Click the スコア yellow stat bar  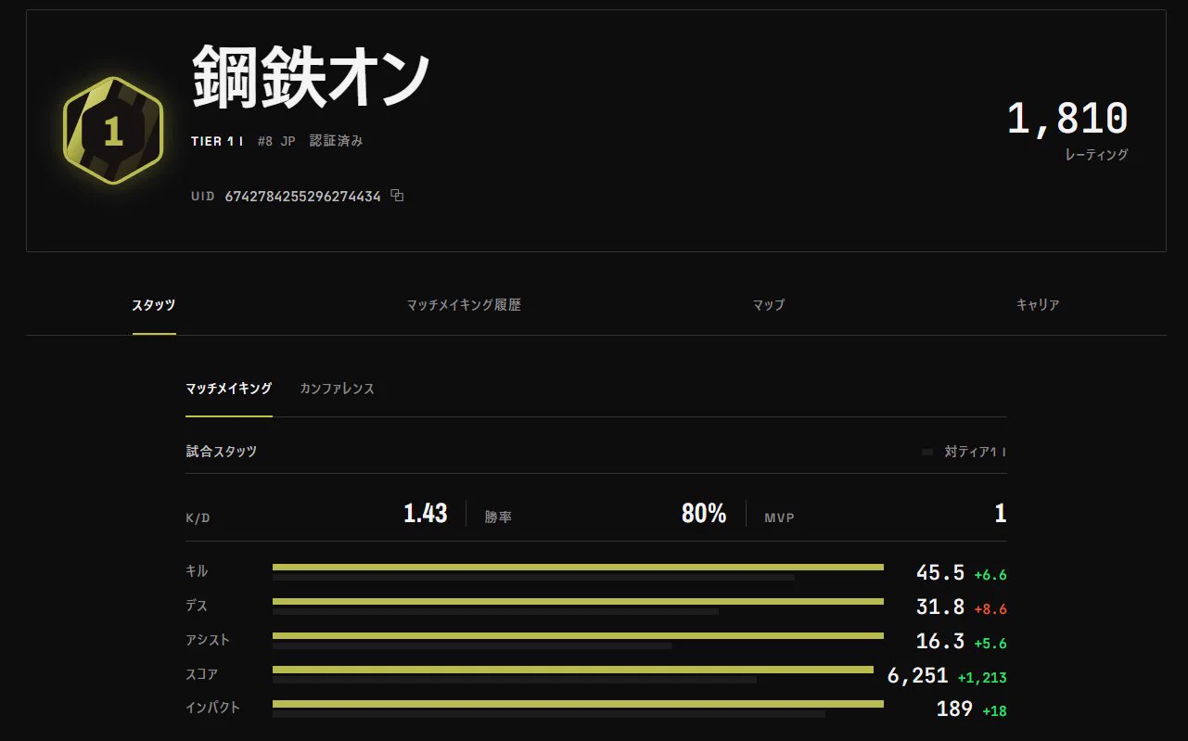pos(573,669)
